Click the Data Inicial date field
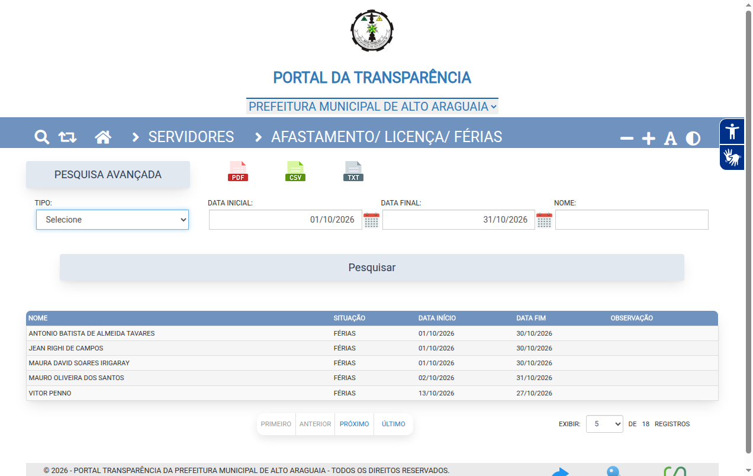The height and width of the screenshot is (476, 753). pyautogui.click(x=285, y=220)
